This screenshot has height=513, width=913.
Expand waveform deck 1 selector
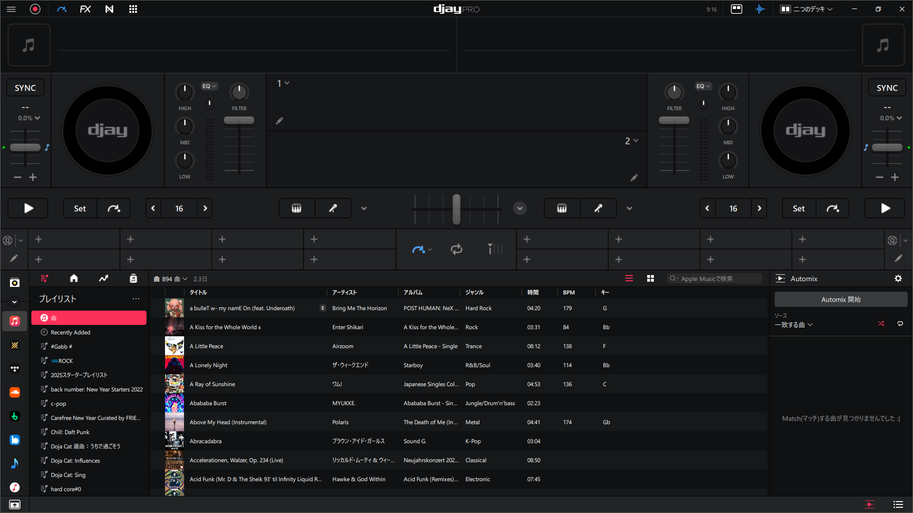pyautogui.click(x=283, y=83)
